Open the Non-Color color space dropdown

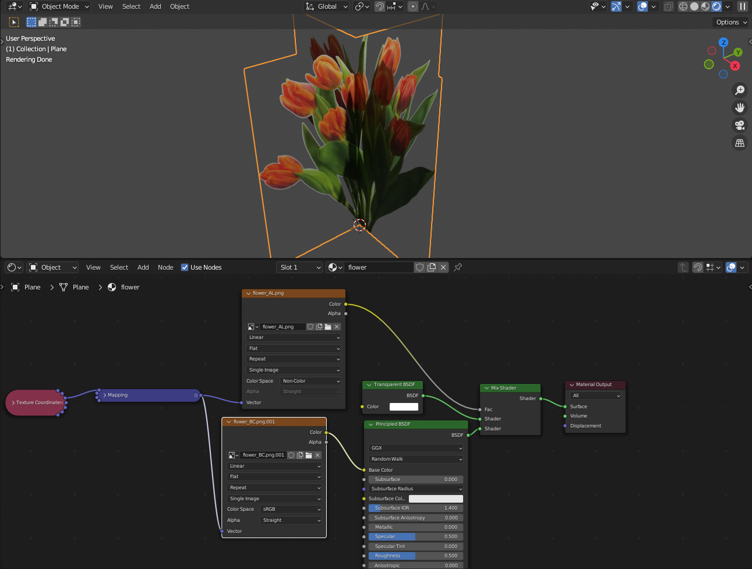pos(310,381)
